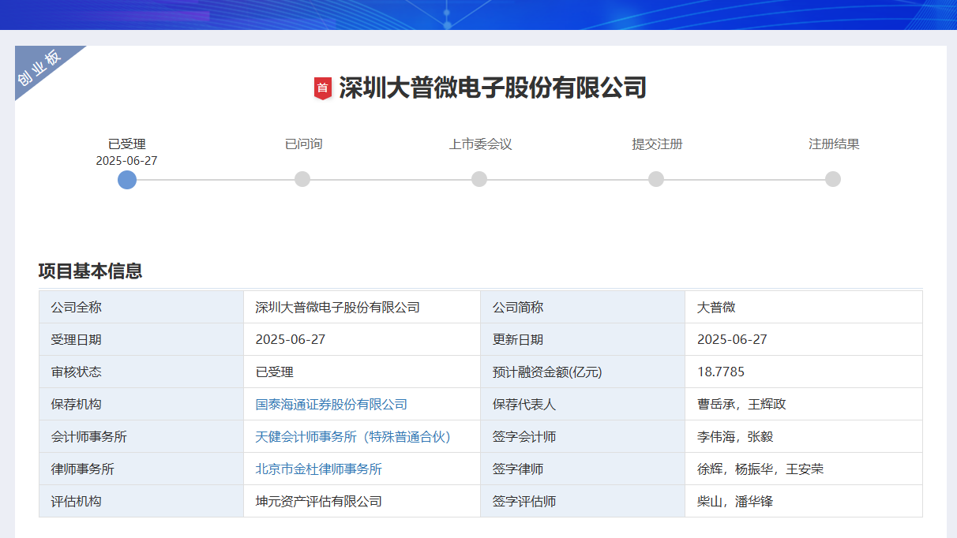Screen dimensions: 957x538
Task: Click the 保荐机构 label cell
Action: click(x=141, y=404)
